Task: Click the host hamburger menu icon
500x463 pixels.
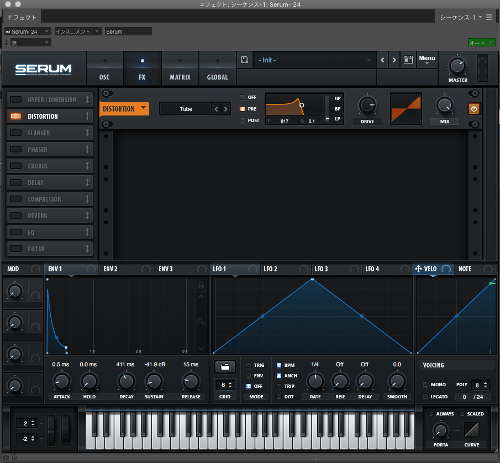Action: tap(489, 17)
